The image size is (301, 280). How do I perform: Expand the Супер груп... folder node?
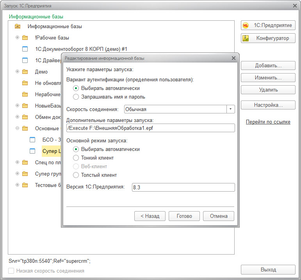point(17,174)
